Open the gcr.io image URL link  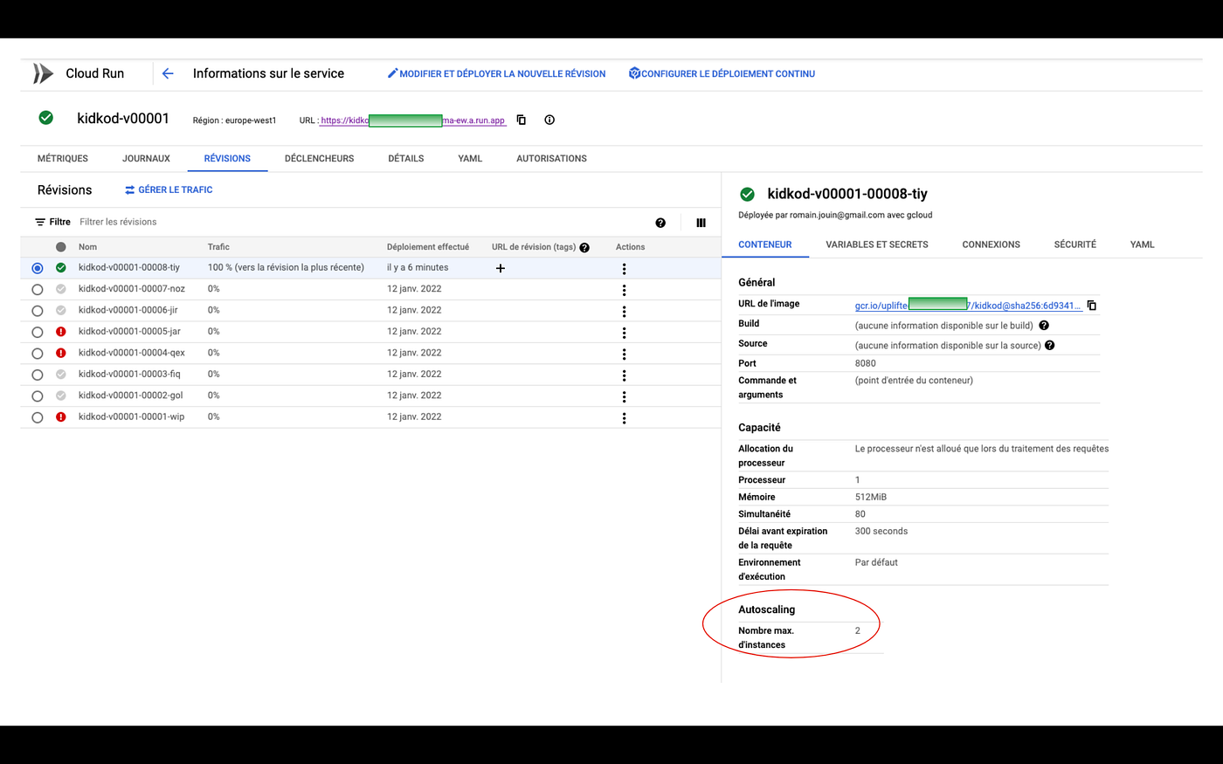[x=968, y=306]
